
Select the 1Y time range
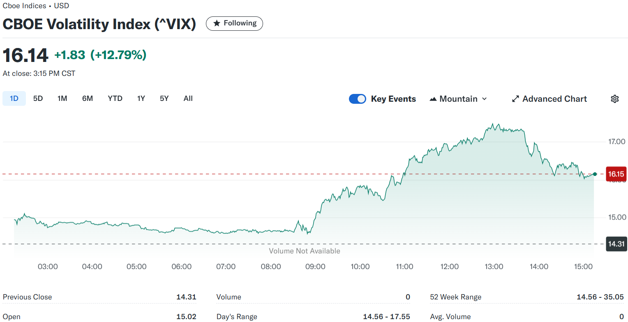tap(141, 98)
